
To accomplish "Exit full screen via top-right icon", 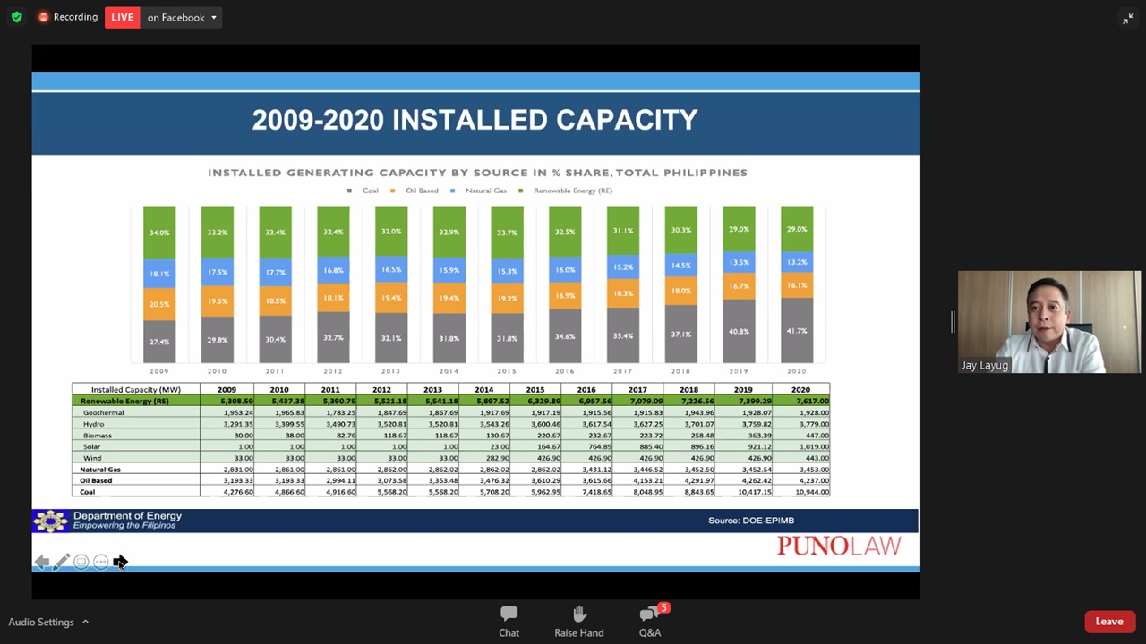I will tap(1127, 18).
